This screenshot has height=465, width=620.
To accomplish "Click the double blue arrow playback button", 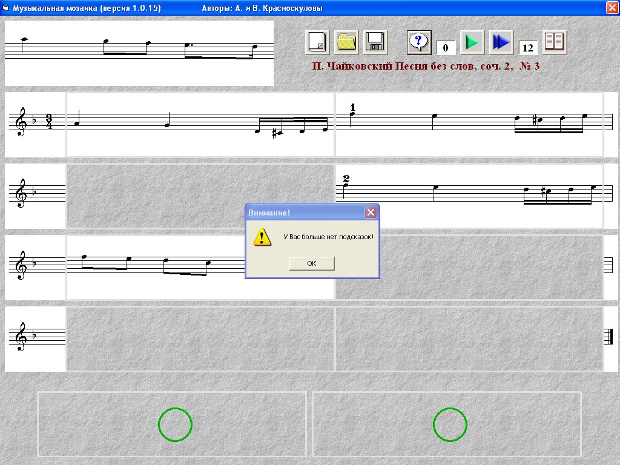I will pyautogui.click(x=501, y=42).
